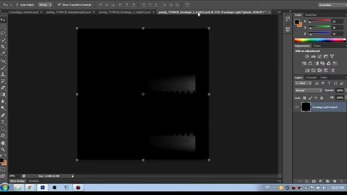Expand the hidden document tabs chevron
Image resolution: width=347 pixels, height=195 pixels.
pyautogui.click(x=279, y=12)
